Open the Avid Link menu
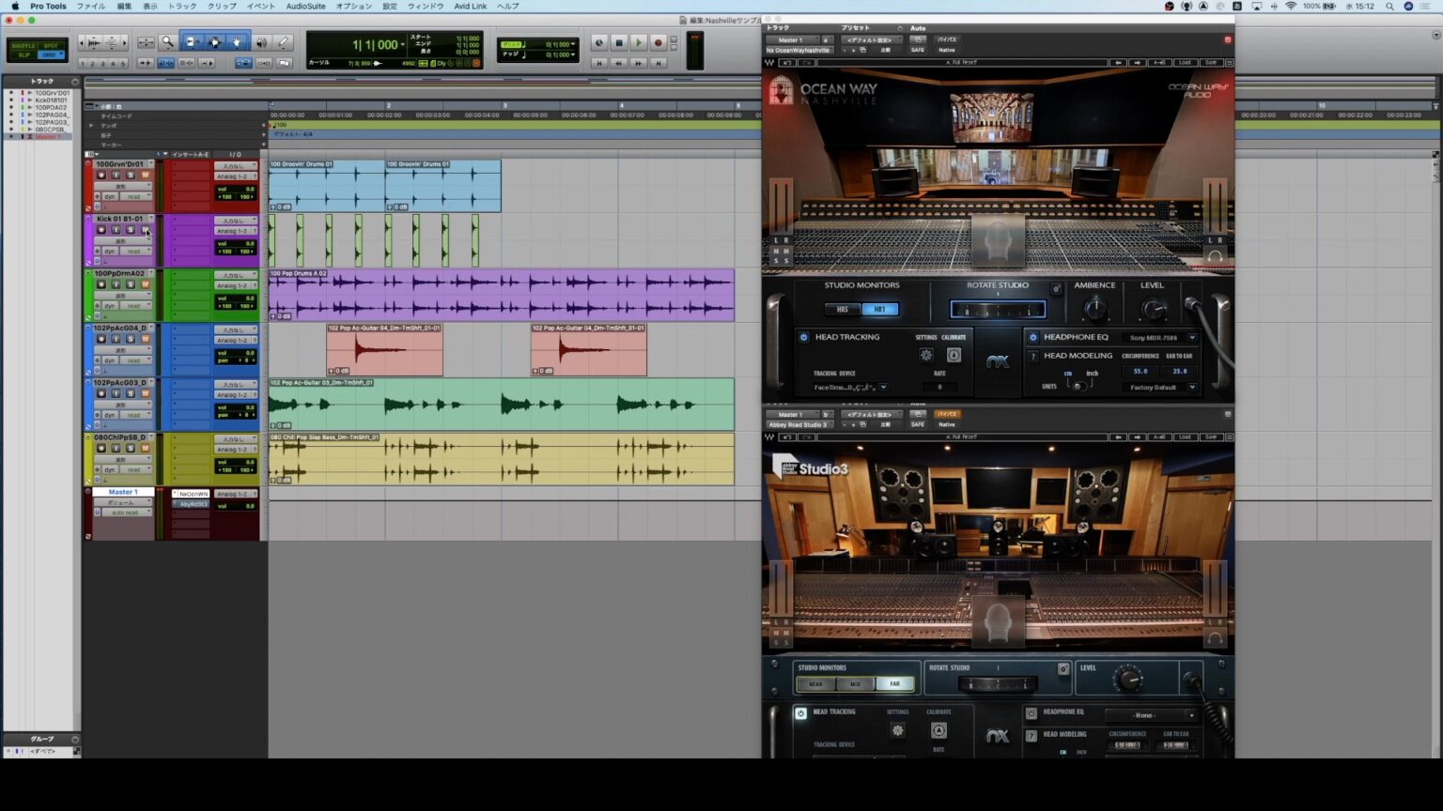The width and height of the screenshot is (1443, 811). (x=471, y=6)
